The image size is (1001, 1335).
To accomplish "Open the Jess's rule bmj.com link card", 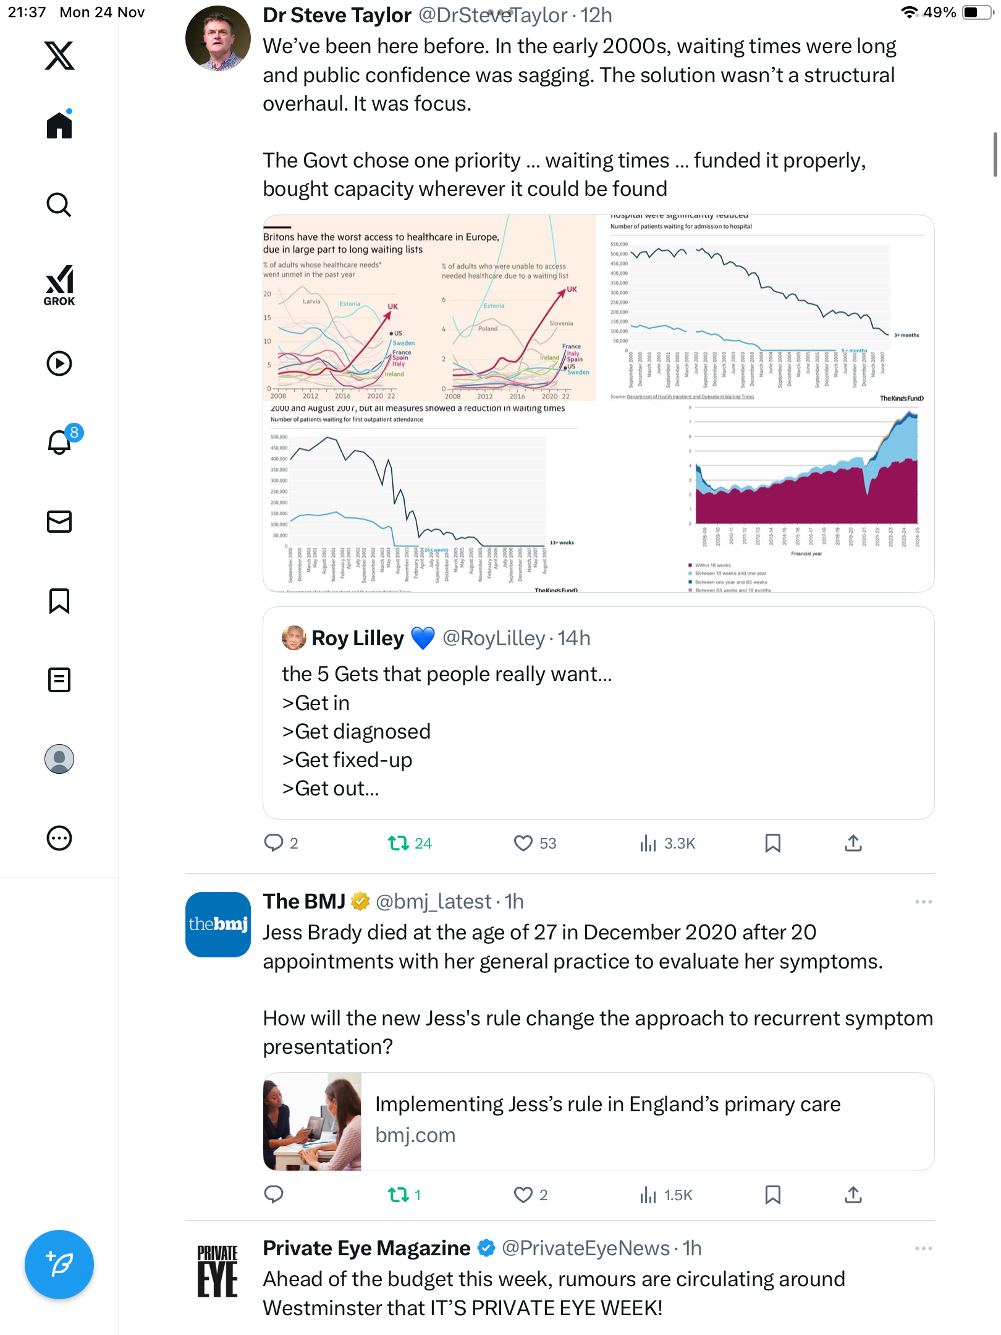I will [598, 1121].
